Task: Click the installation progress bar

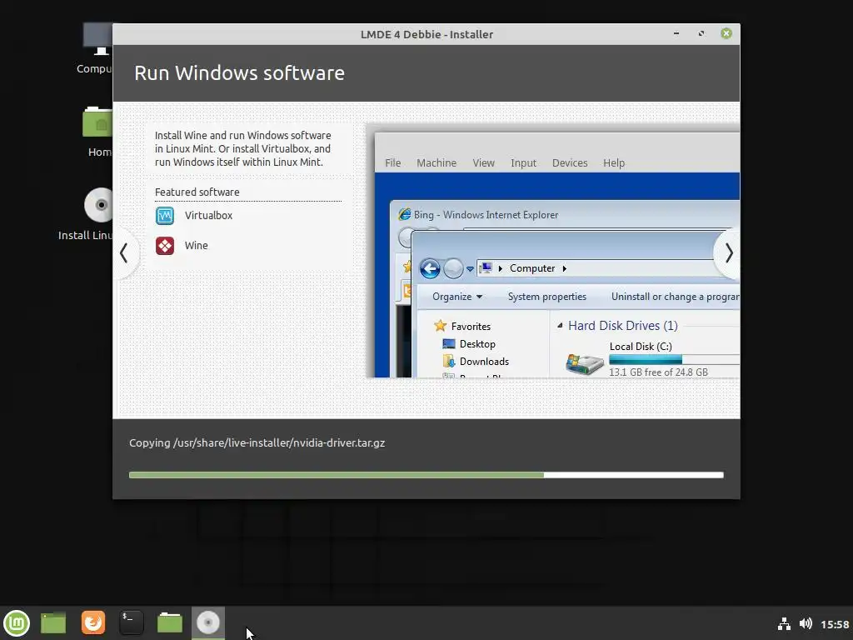Action: pos(426,475)
